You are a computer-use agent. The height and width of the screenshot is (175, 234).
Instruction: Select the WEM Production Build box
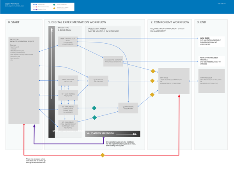pos(68,42)
